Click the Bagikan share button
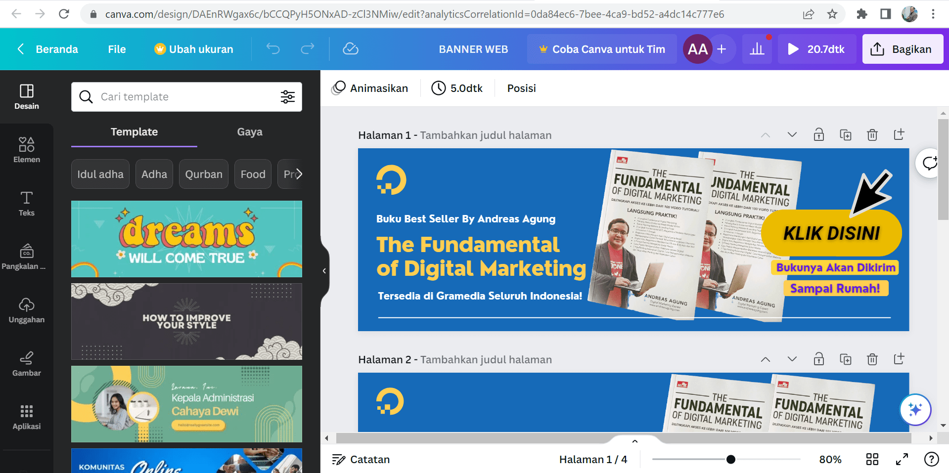 903,49
